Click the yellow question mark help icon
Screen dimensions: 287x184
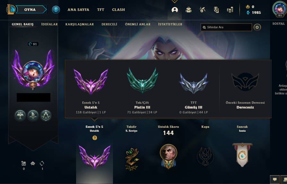pos(95,138)
